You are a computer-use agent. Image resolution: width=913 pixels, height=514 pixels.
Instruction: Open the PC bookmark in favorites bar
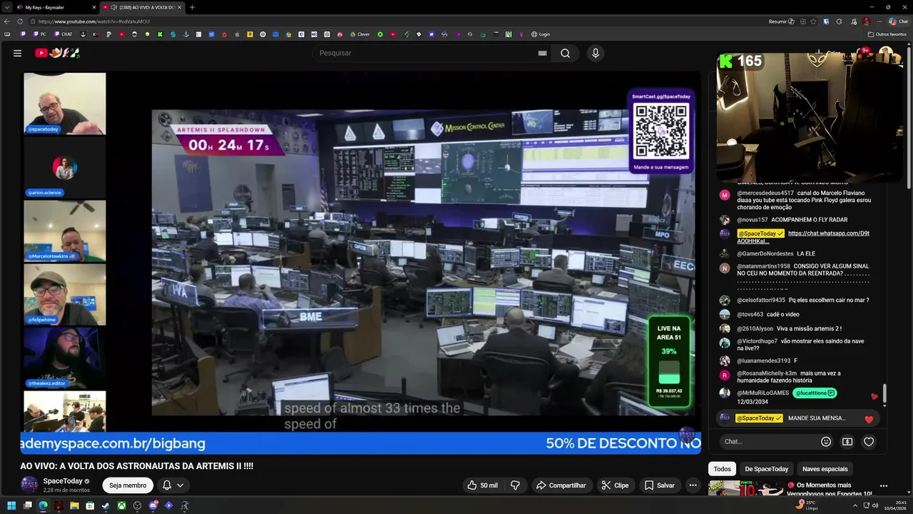point(39,34)
